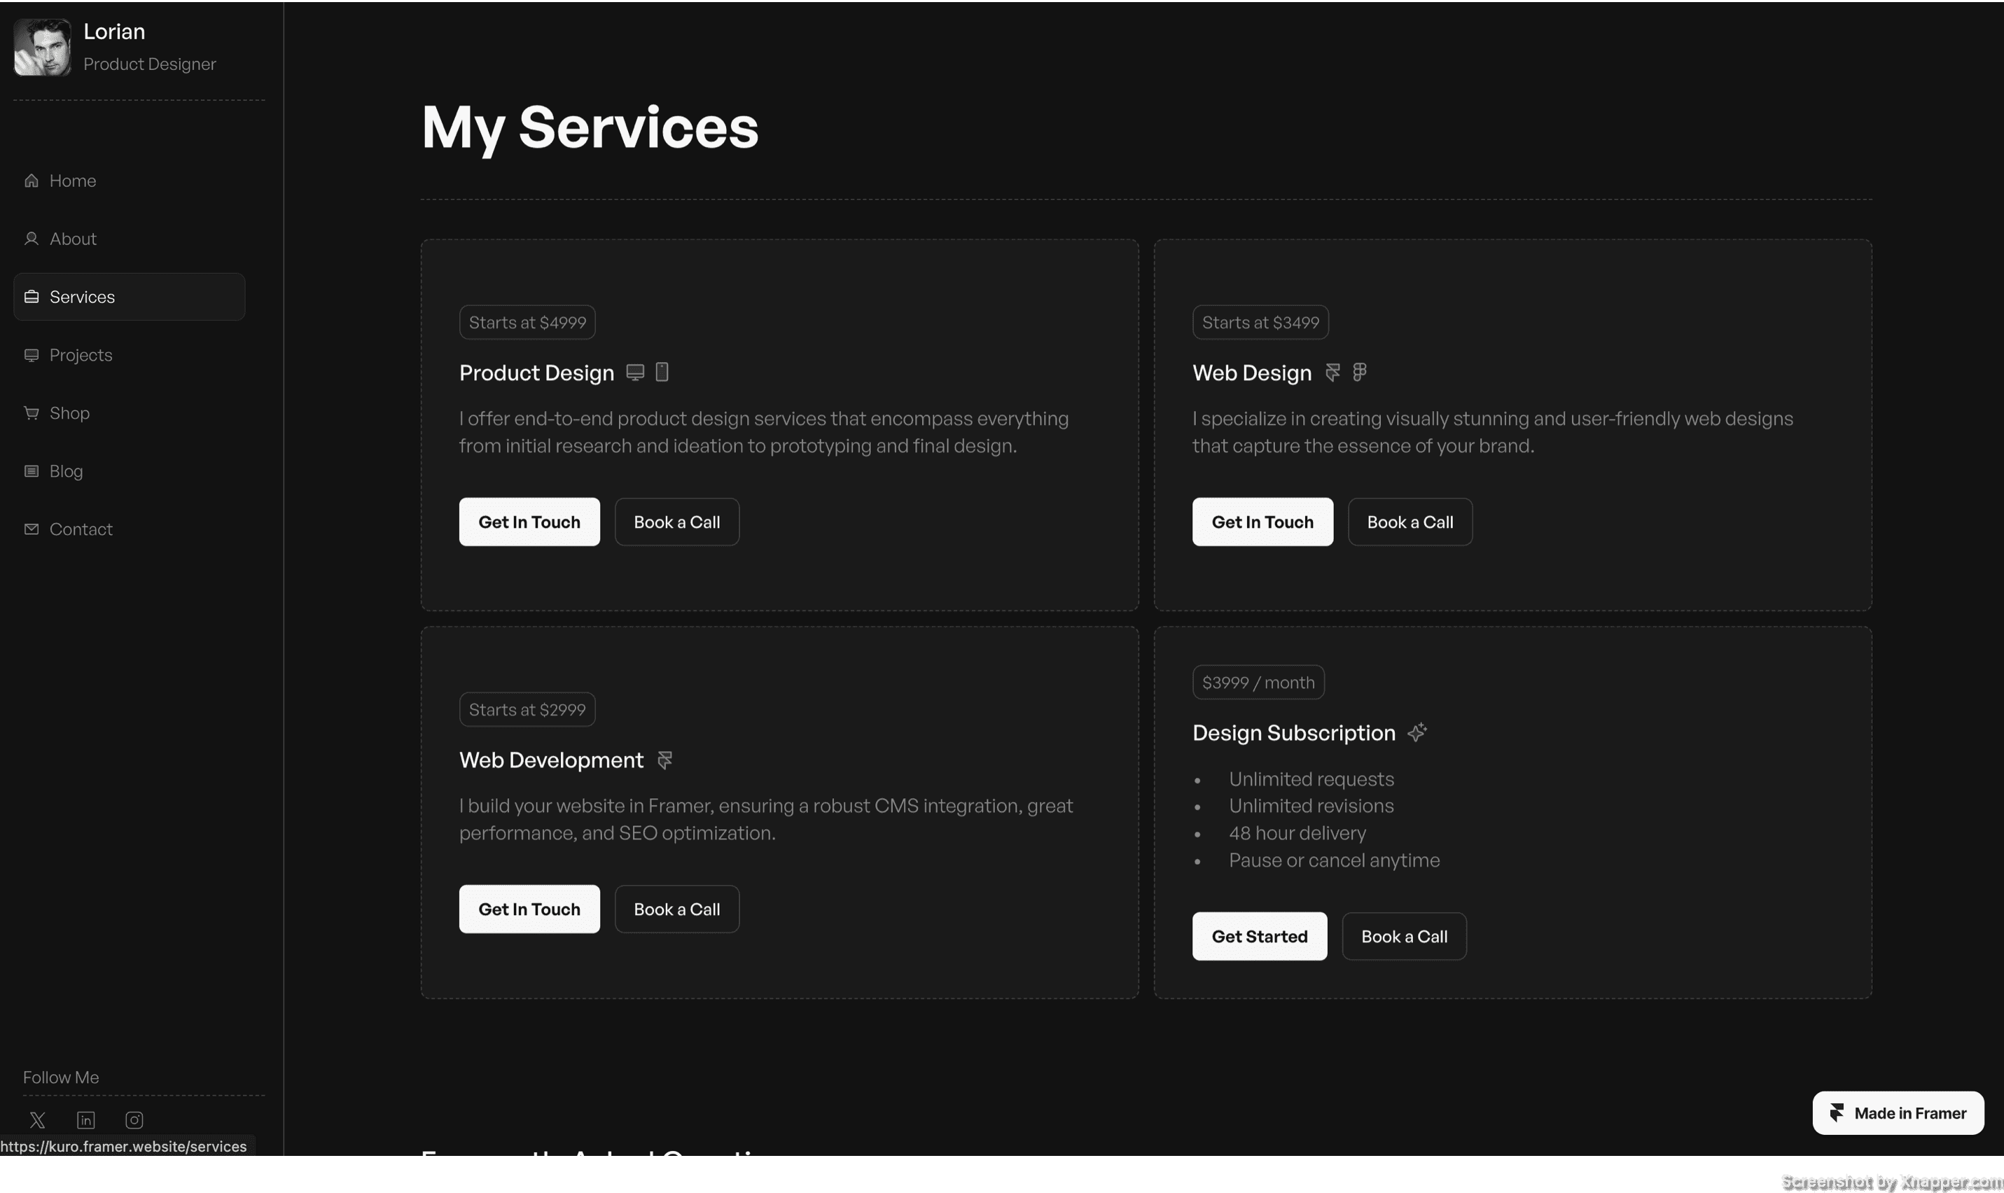Click the Framer icon beside Web Development
The height and width of the screenshot is (1193, 2004).
click(664, 760)
